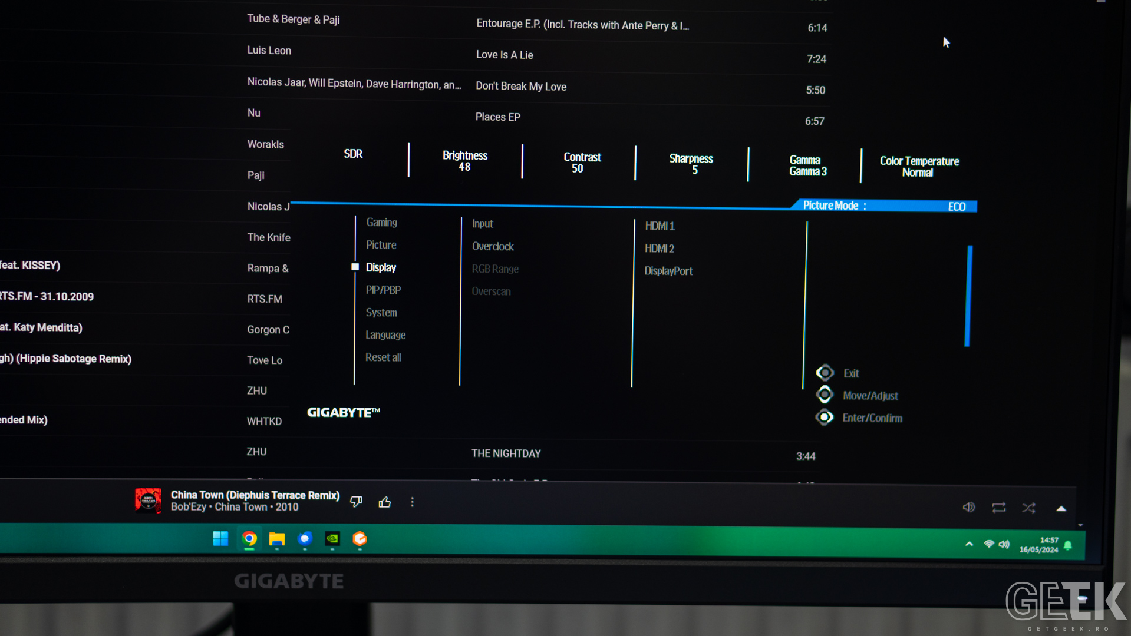Viewport: 1131px width, 636px height.
Task: Click the Contrast 50 OSD header
Action: (x=582, y=163)
